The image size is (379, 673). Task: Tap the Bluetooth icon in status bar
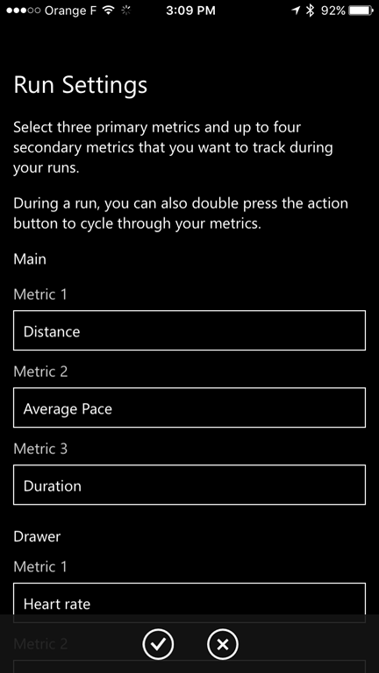pyautogui.click(x=310, y=11)
